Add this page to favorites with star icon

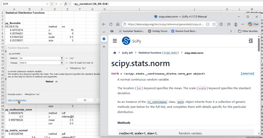coord(214,24)
